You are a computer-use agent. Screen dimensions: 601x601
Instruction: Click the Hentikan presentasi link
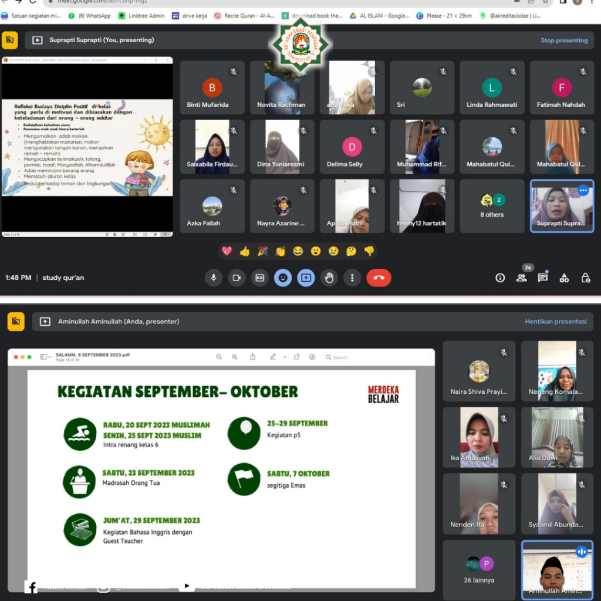555,322
